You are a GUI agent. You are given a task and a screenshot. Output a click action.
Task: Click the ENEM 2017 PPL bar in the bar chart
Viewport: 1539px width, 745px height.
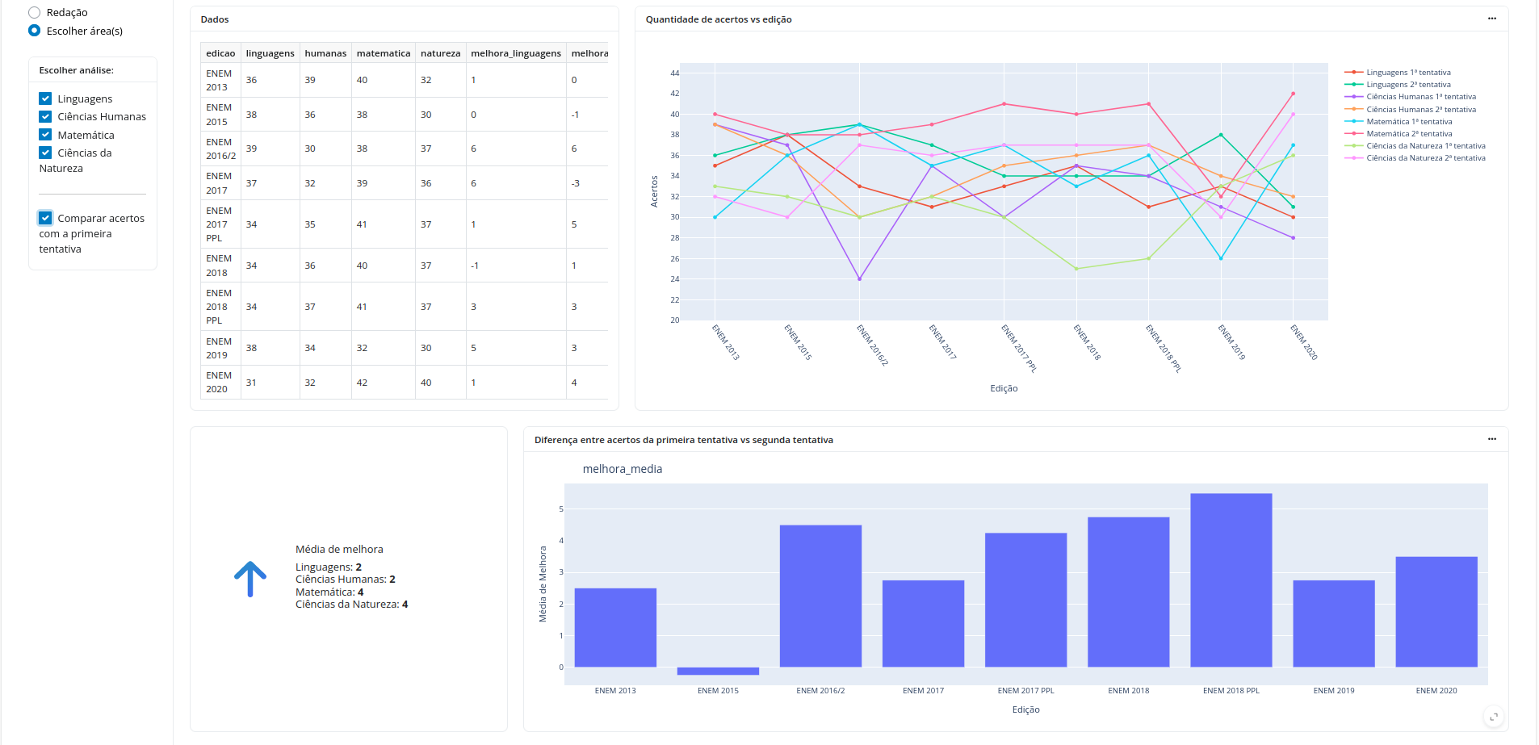1025,600
